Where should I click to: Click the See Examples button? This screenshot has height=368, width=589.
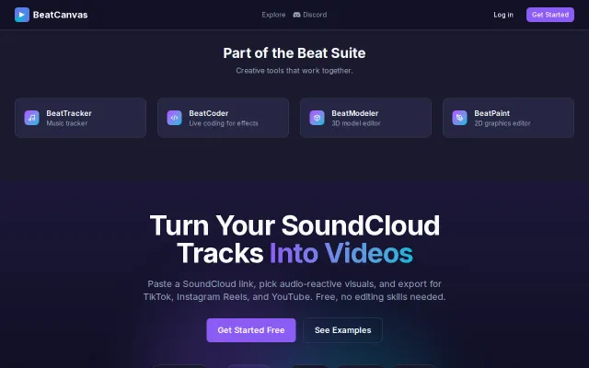point(342,330)
